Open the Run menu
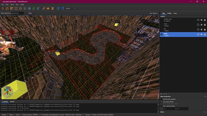The width and height of the screenshot is (207, 116). pos(17,4)
